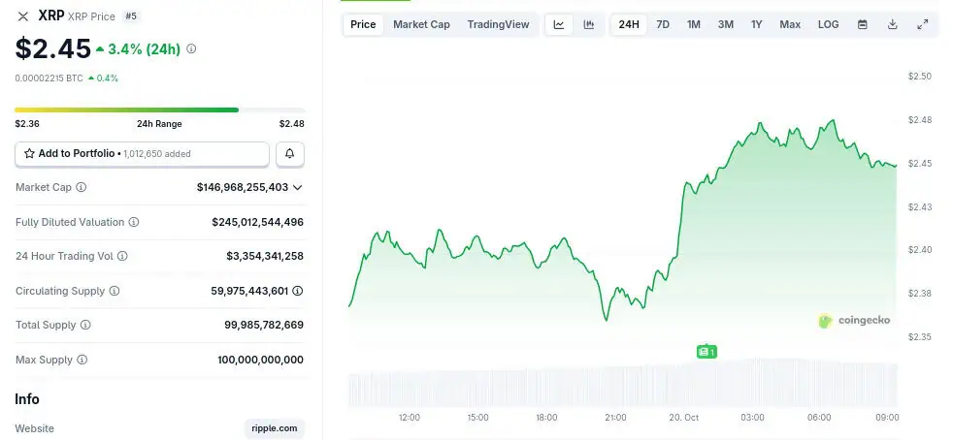
Task: Select the 24H time range
Action: click(x=629, y=24)
